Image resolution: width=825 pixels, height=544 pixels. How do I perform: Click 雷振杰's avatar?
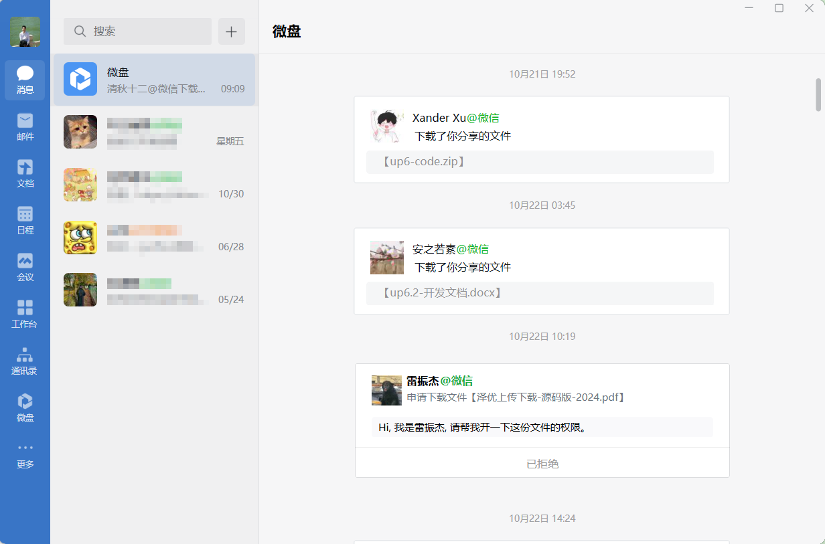pos(386,390)
